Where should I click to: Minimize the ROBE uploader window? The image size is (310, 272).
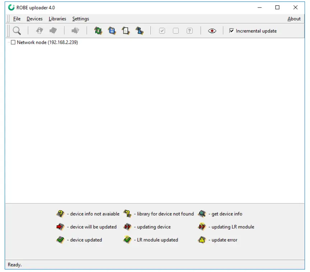pyautogui.click(x=260, y=8)
